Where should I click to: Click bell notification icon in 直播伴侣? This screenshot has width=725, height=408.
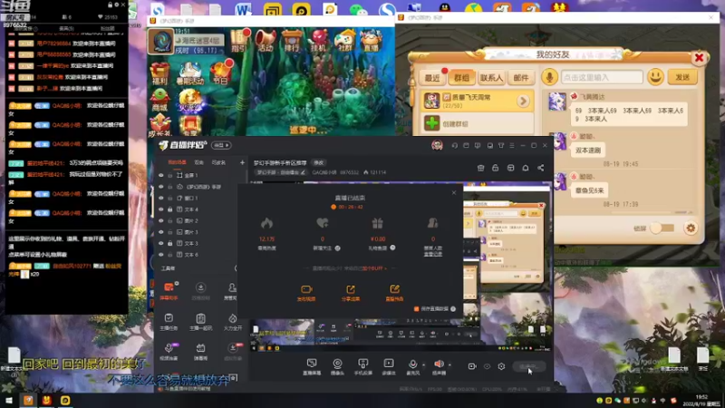(x=526, y=168)
